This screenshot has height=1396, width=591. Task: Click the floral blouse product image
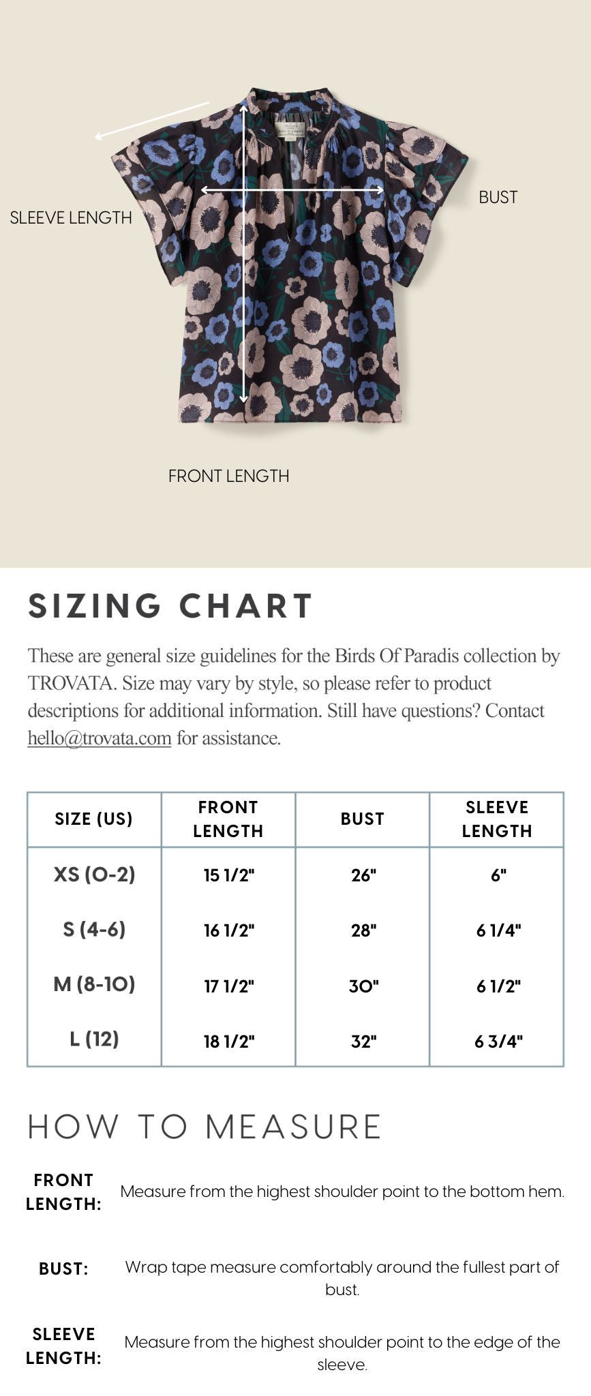pyautogui.click(x=290, y=255)
